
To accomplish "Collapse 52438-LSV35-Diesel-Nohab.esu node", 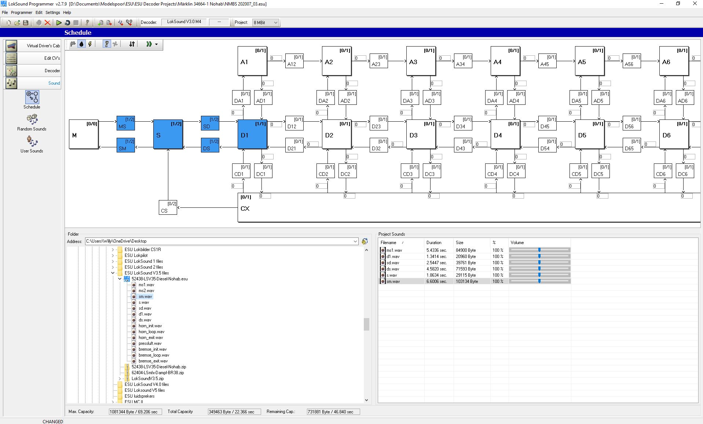I will click(120, 279).
